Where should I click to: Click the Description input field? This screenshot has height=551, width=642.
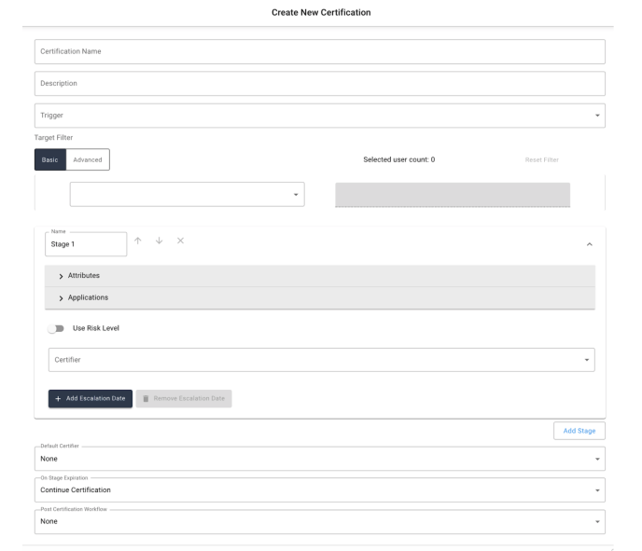pos(320,83)
